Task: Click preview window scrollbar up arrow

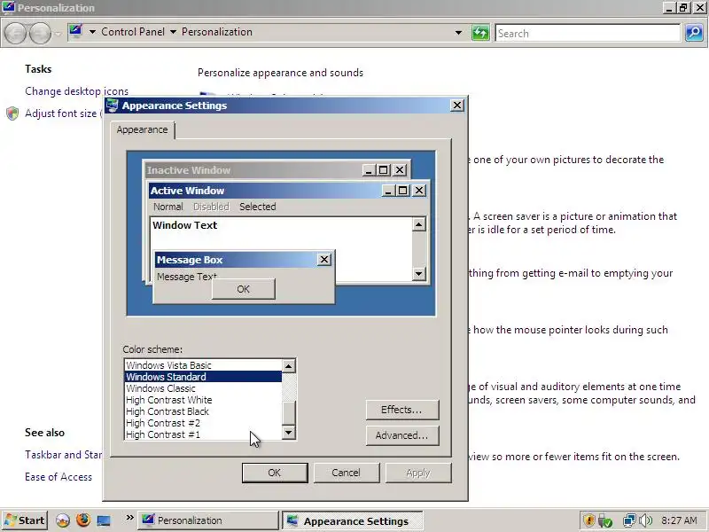Action: point(418,224)
